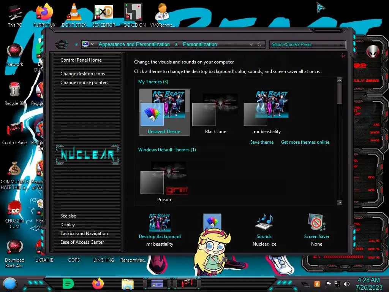Click Windows Default Themes (1) header
Viewport: 389px width, 292px height.
click(167, 150)
